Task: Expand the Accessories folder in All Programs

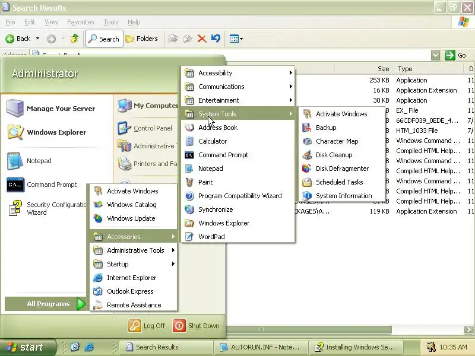Action: click(x=134, y=237)
